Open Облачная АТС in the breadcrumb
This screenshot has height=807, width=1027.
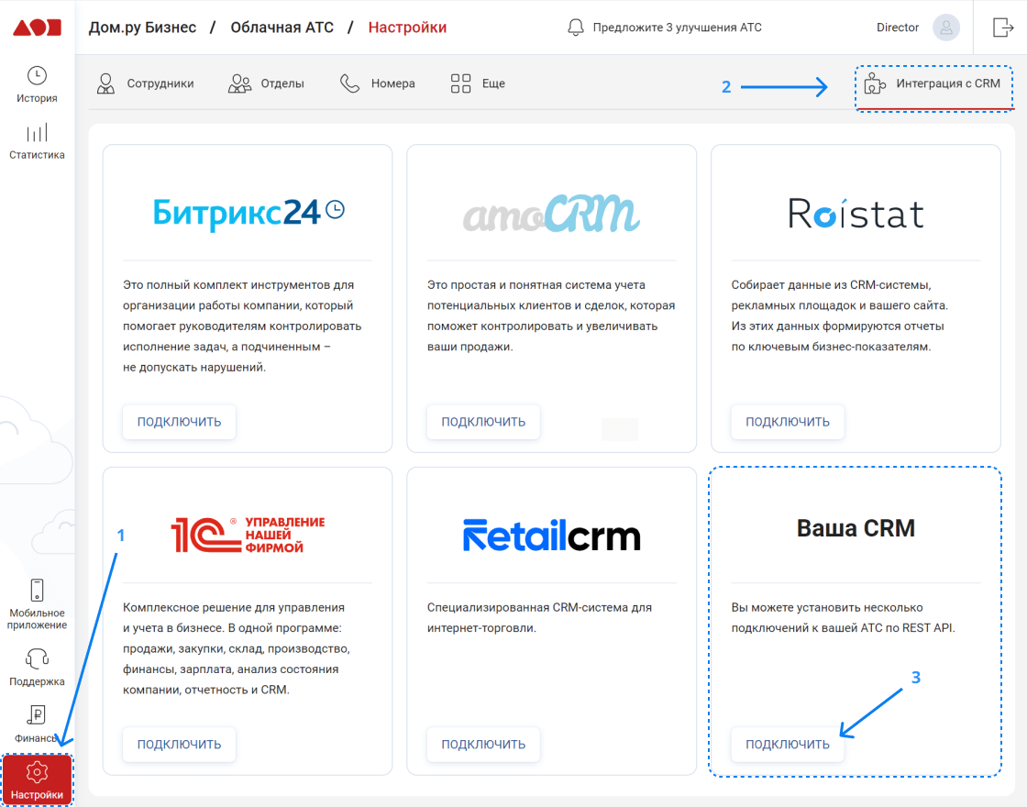coord(282,27)
